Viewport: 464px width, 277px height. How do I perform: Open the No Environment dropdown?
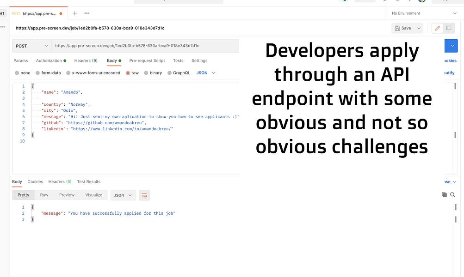(x=424, y=13)
